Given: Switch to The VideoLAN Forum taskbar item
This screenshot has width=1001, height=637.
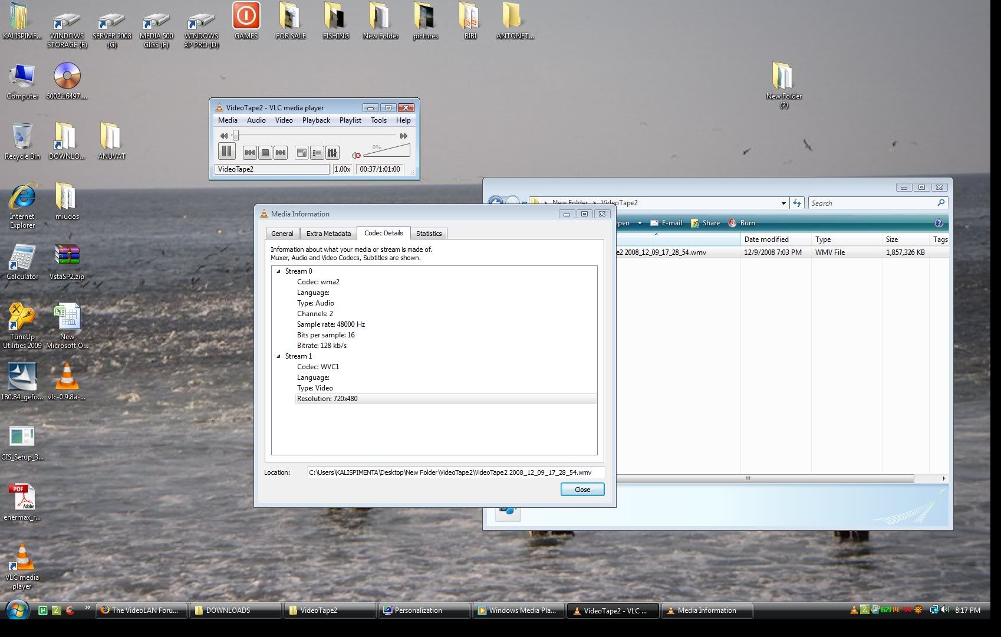Looking at the screenshot, I should point(142,610).
